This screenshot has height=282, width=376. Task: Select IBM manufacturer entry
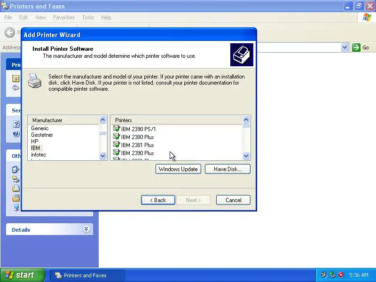(36, 148)
